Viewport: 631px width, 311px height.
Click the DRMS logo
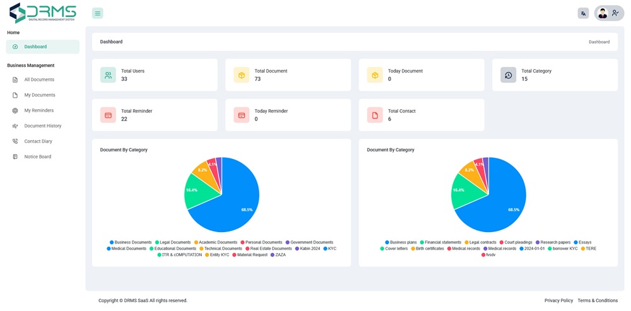42,13
